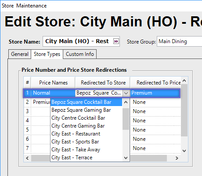Image resolution: width=202 pixels, height=176 pixels.
Task: Select Bepoz Square Gaming Bar option
Action: coord(86,110)
